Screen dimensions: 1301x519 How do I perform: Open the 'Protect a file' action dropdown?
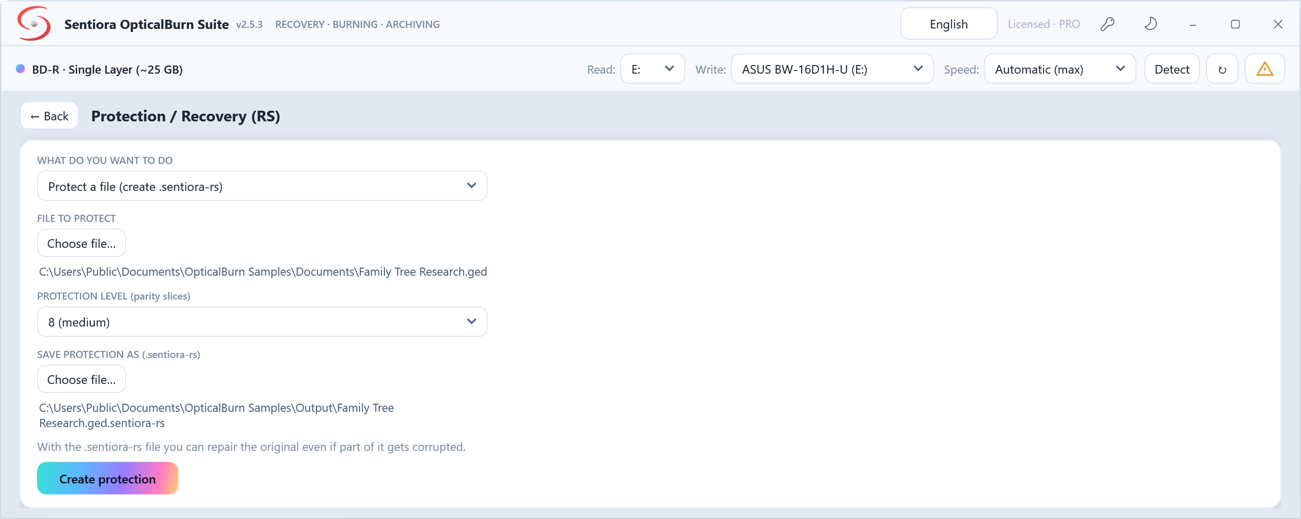click(262, 186)
